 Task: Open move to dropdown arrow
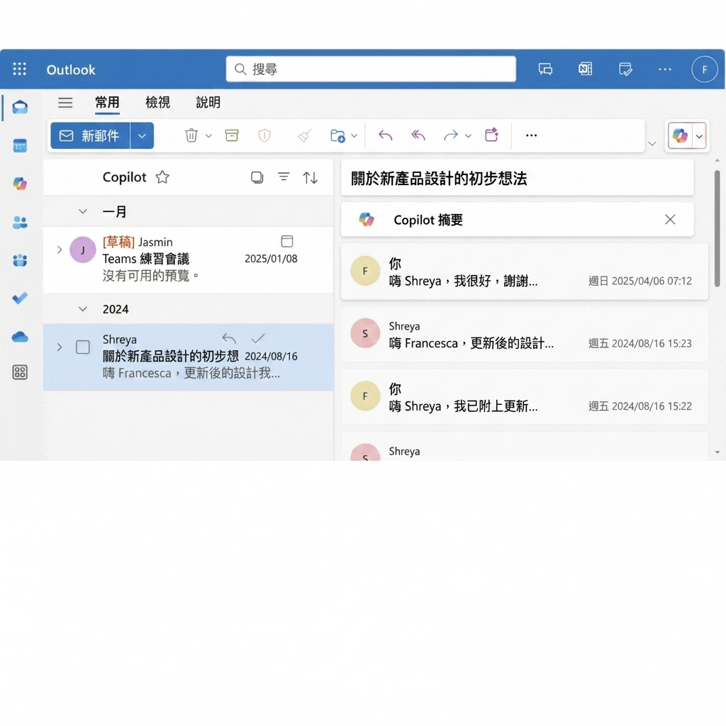(354, 135)
